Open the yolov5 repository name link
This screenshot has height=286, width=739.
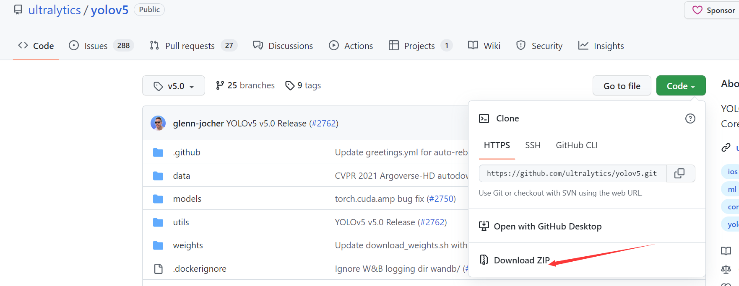(109, 10)
